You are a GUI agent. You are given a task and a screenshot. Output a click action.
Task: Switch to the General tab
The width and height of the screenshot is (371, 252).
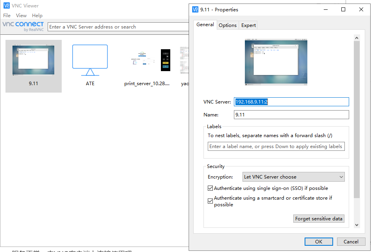pyautogui.click(x=205, y=25)
